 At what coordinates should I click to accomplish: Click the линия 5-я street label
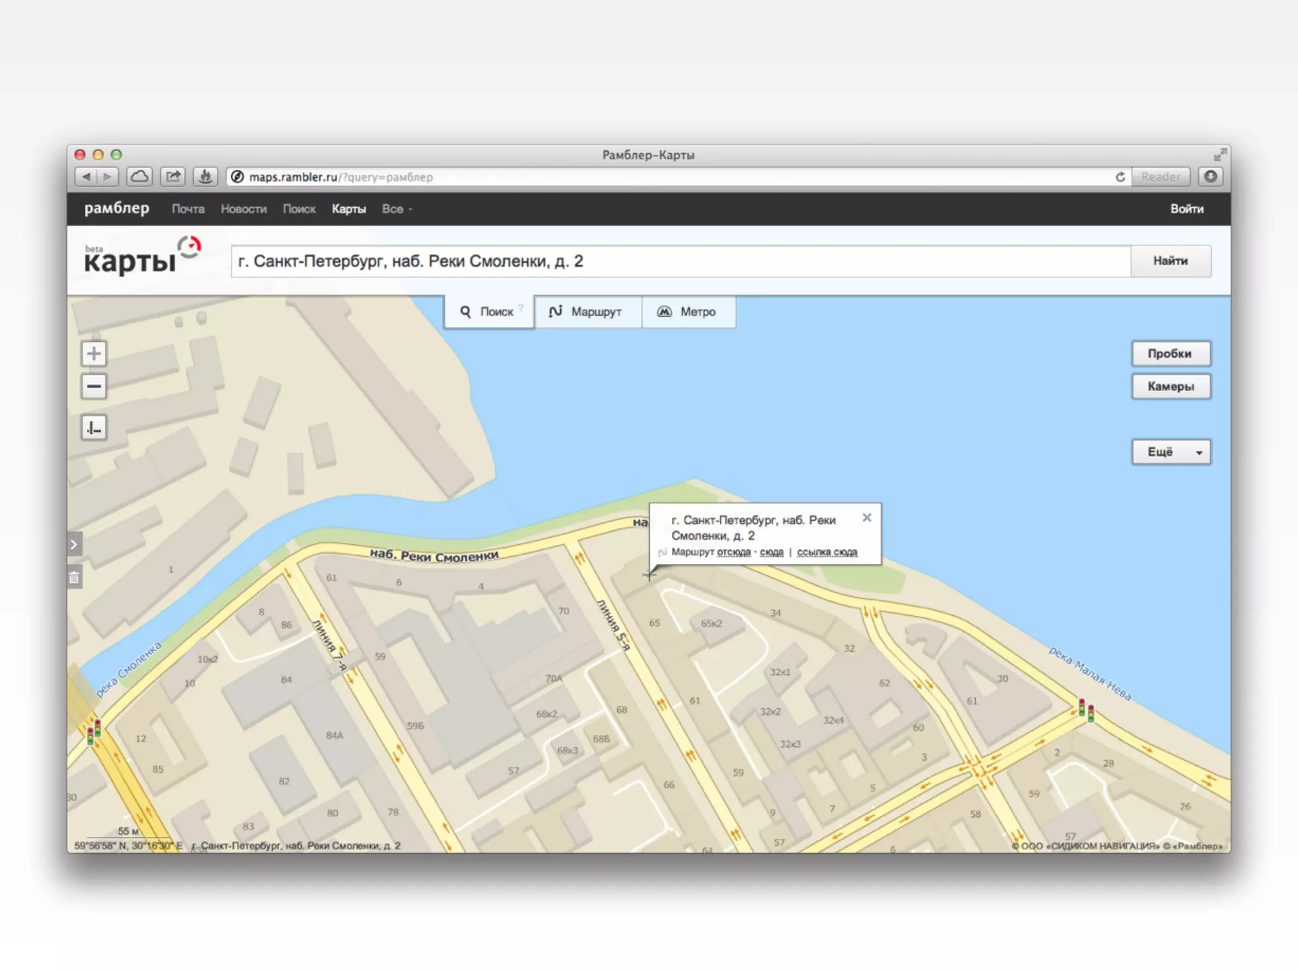613,625
